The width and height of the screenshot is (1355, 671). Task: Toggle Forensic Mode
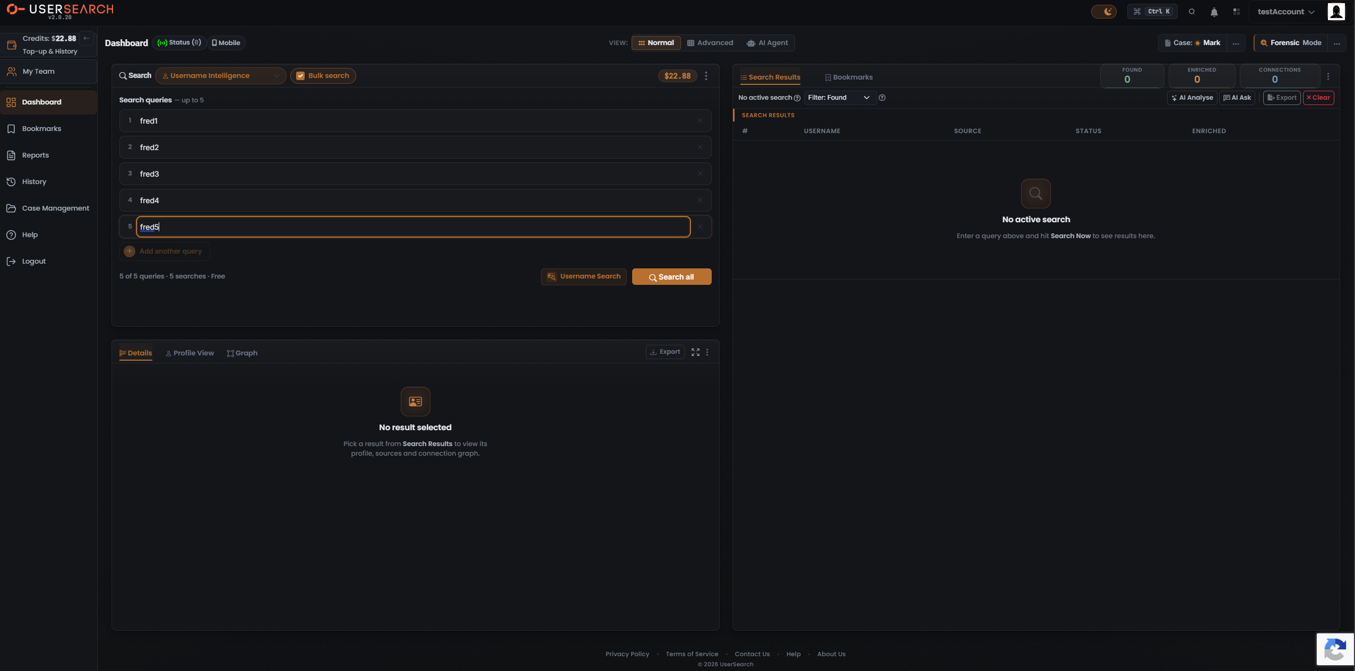(x=1291, y=43)
